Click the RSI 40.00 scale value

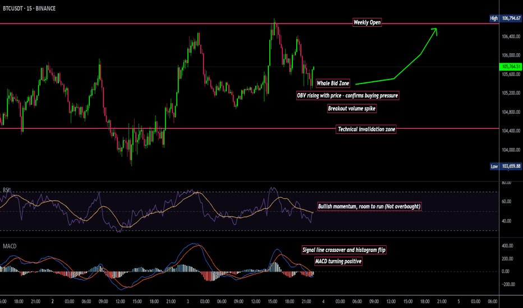click(506, 221)
